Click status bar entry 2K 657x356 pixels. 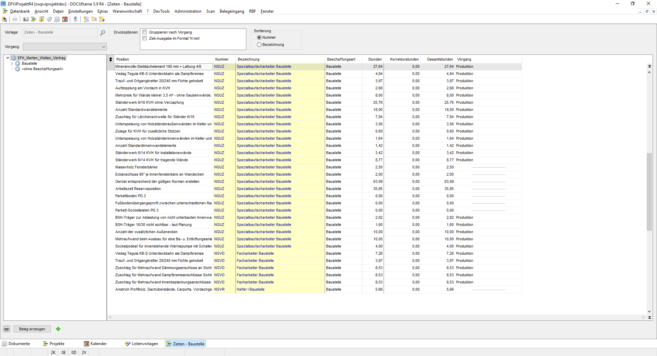point(53,352)
